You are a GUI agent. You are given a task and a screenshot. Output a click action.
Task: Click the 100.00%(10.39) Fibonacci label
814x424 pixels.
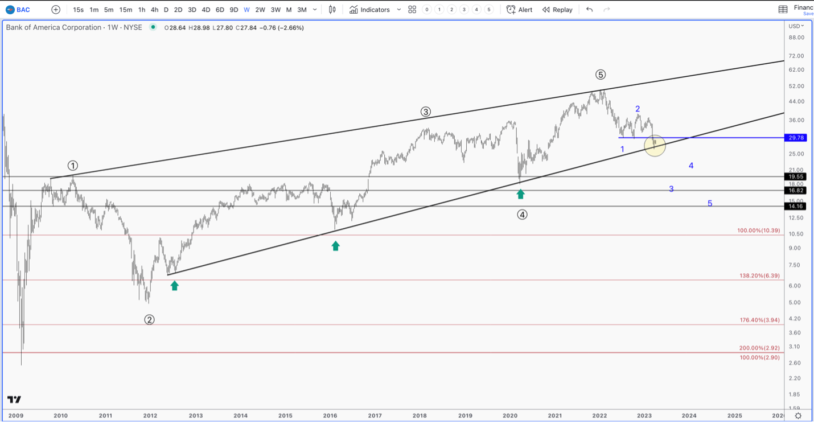coord(759,230)
